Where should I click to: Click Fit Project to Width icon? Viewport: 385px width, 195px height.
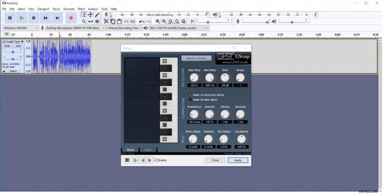(177, 21)
